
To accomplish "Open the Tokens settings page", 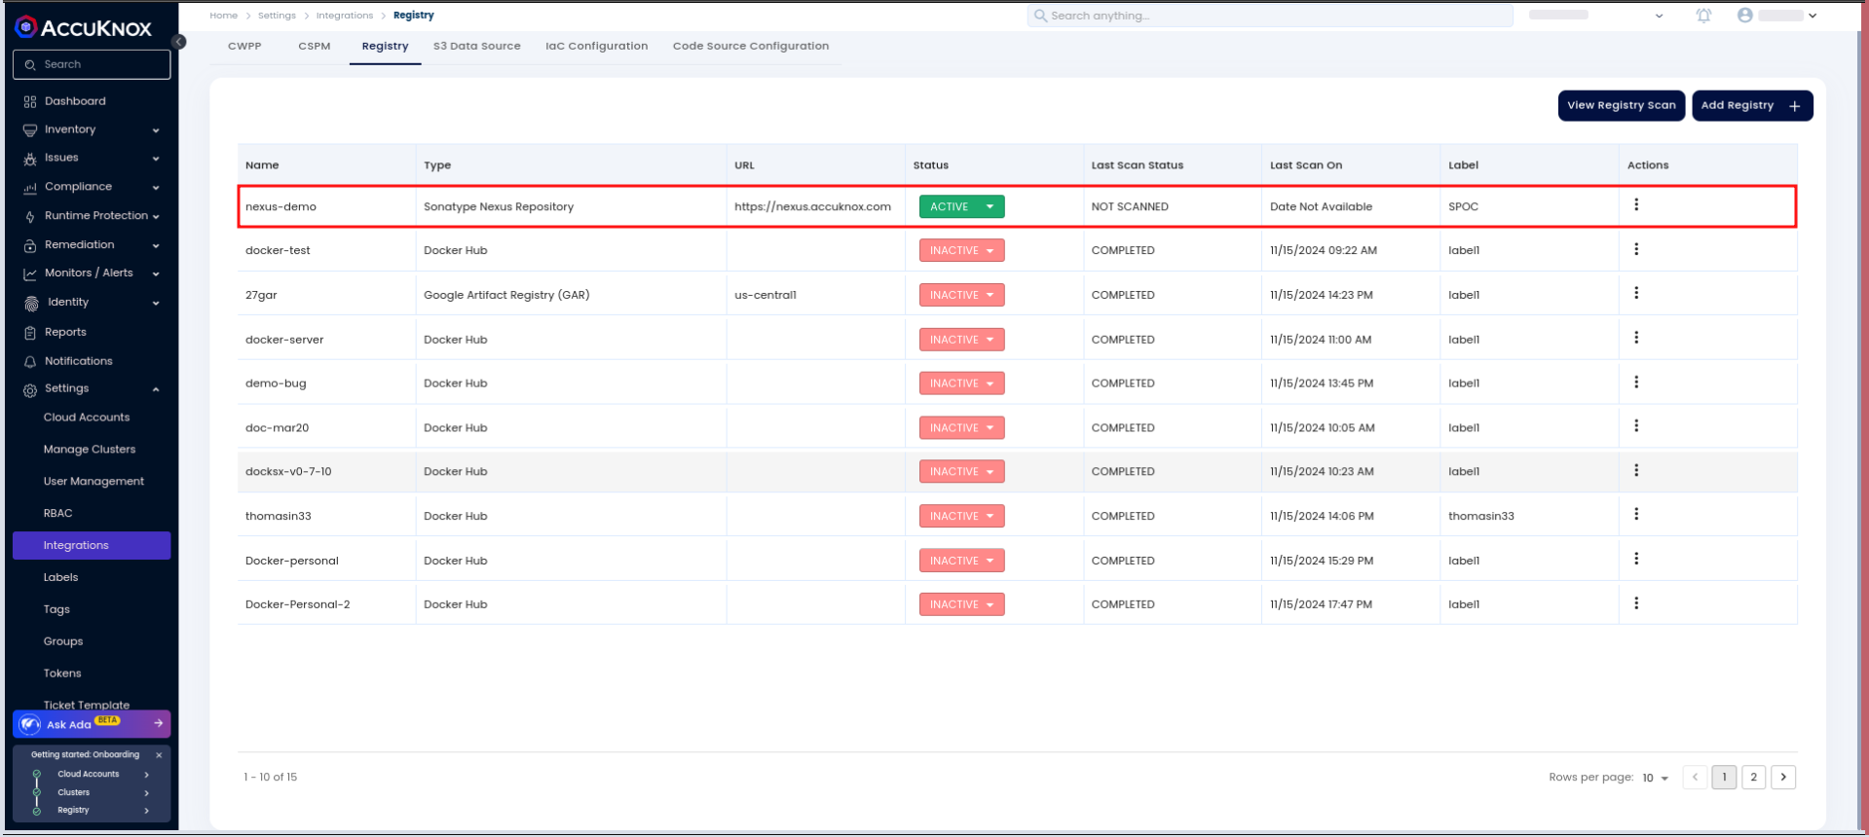I will [x=62, y=673].
